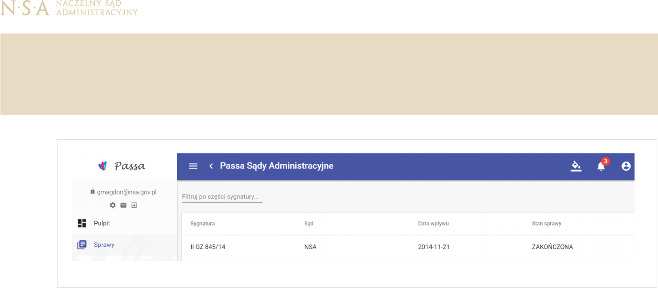Click the back chevron arrow
The width and height of the screenshot is (658, 288).
click(211, 166)
